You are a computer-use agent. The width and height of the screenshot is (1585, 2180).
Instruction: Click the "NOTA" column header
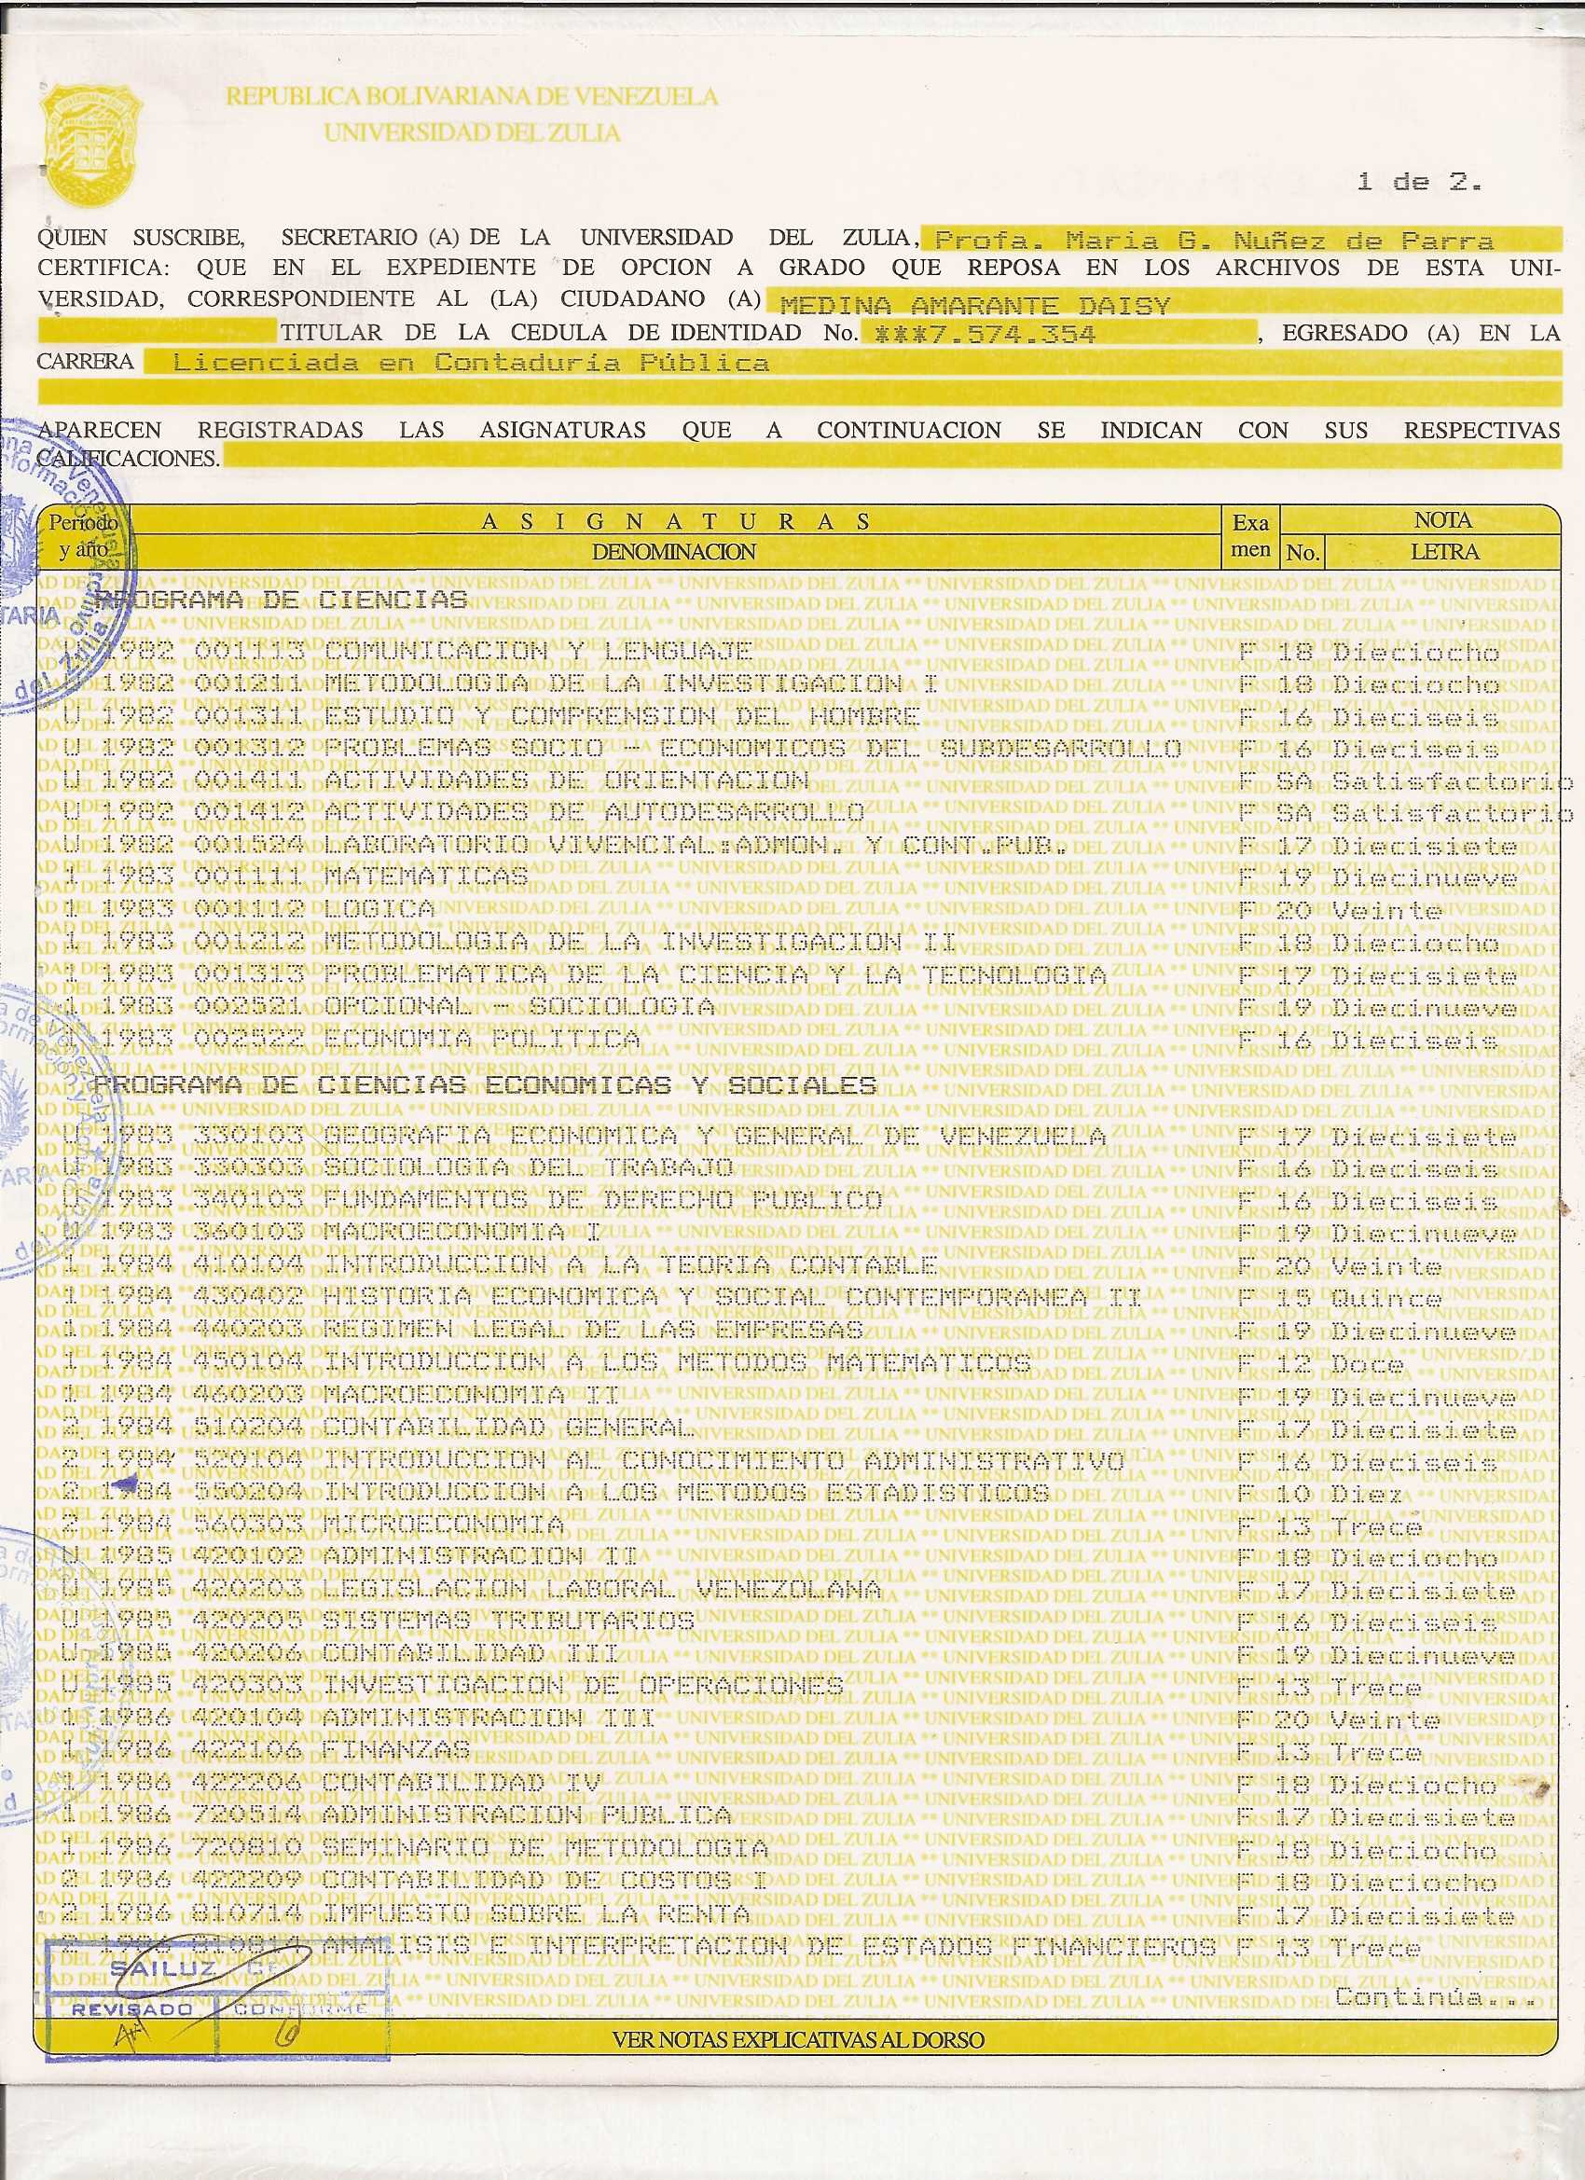pyautogui.click(x=1442, y=520)
